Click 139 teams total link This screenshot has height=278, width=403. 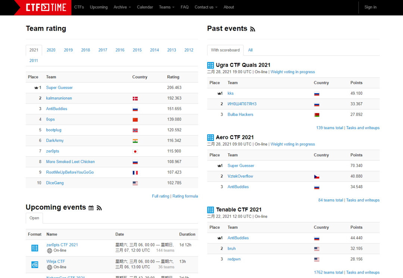329,128
